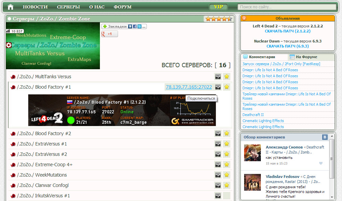Click Steam connect icon for Blood Factory #1

coord(218,87)
